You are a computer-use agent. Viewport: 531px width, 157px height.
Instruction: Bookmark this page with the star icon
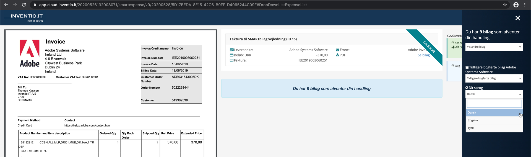[505, 5]
